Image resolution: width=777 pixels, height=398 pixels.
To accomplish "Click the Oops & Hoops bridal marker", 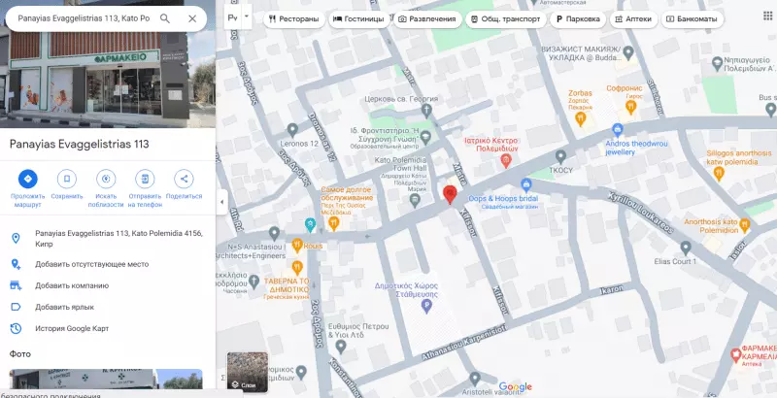I will pos(526,185).
